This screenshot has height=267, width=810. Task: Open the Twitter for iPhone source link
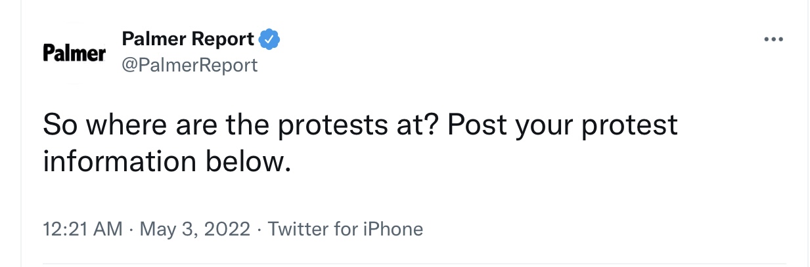click(346, 229)
